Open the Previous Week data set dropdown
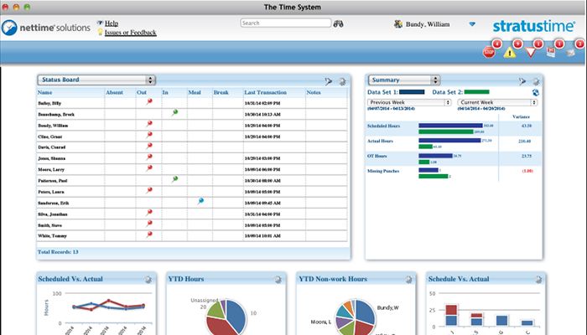The image size is (587, 335). 409,102
